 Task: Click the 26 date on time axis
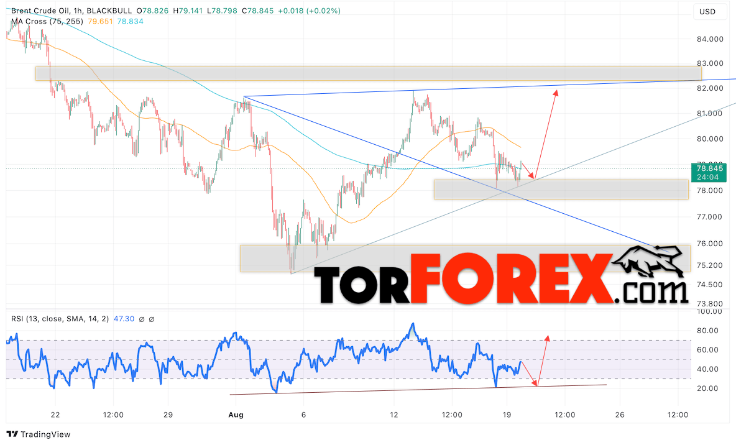pyautogui.click(x=620, y=415)
